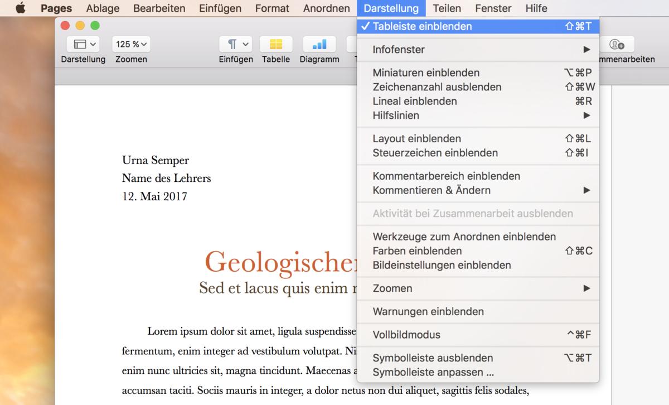The width and height of the screenshot is (669, 405).
Task: Open the Apple menu
Action: 21,8
